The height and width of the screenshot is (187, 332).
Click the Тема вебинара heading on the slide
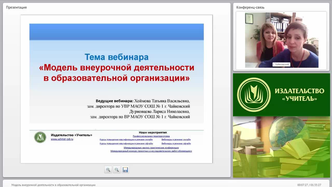(116, 57)
